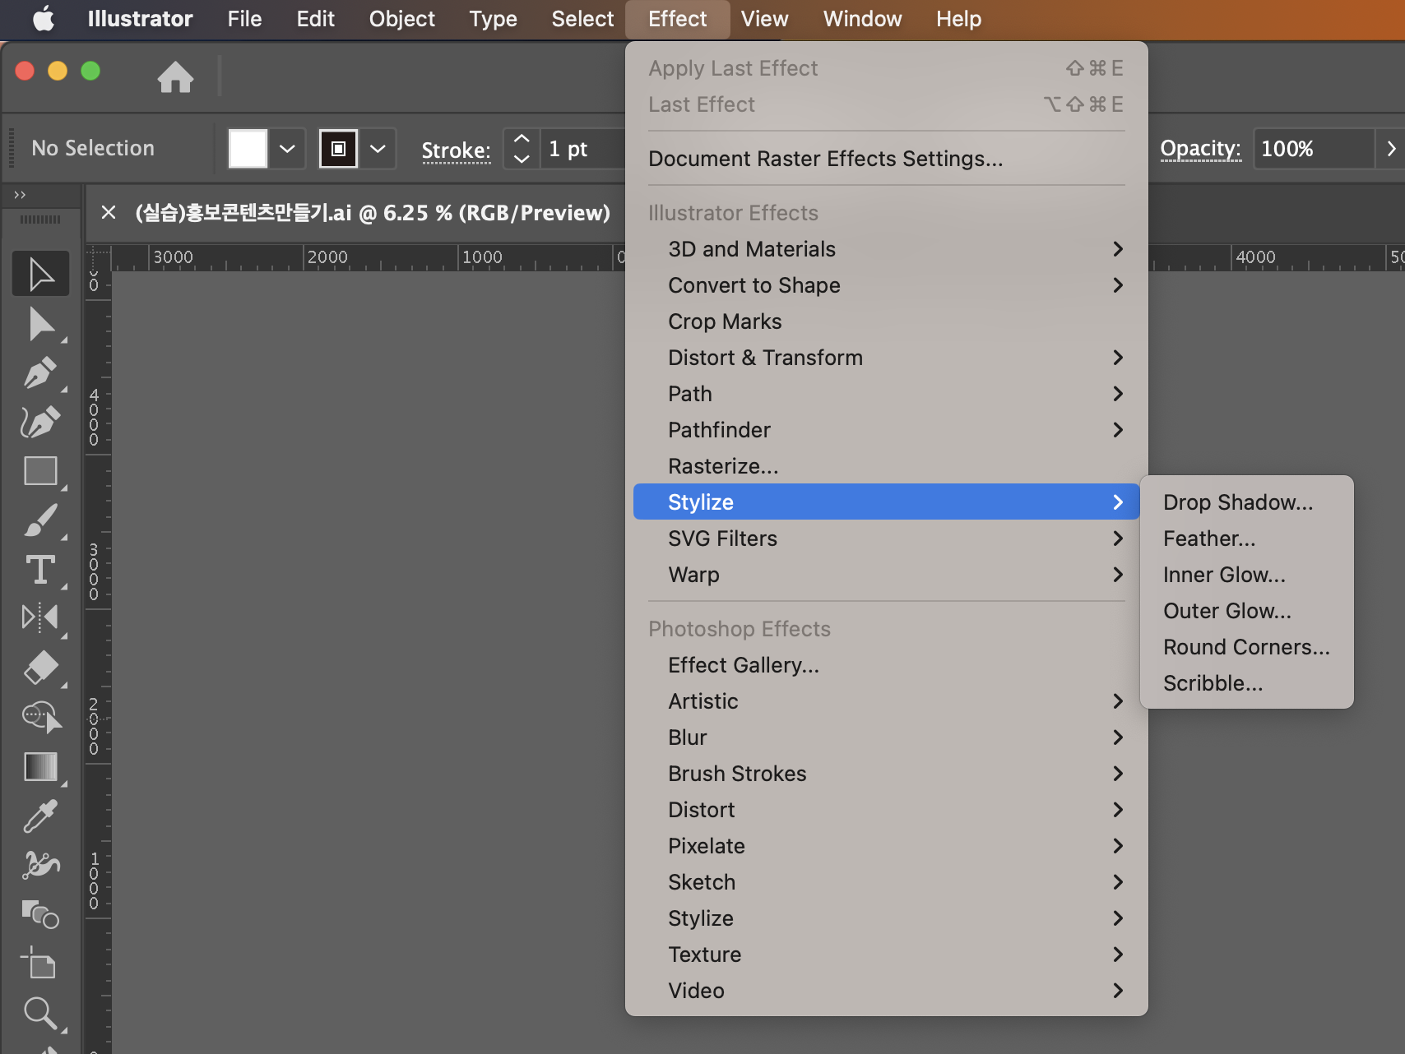Open the View menu
The height and width of the screenshot is (1054, 1405).
[x=764, y=19]
